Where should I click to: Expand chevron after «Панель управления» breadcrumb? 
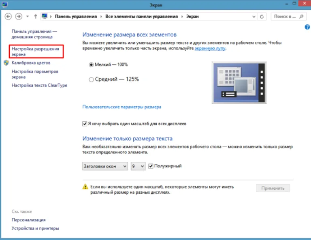[101, 17]
